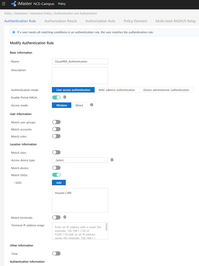Image resolution: width=199 pixels, height=266 pixels.
Task: Choose Wired access mode
Action: point(79,105)
